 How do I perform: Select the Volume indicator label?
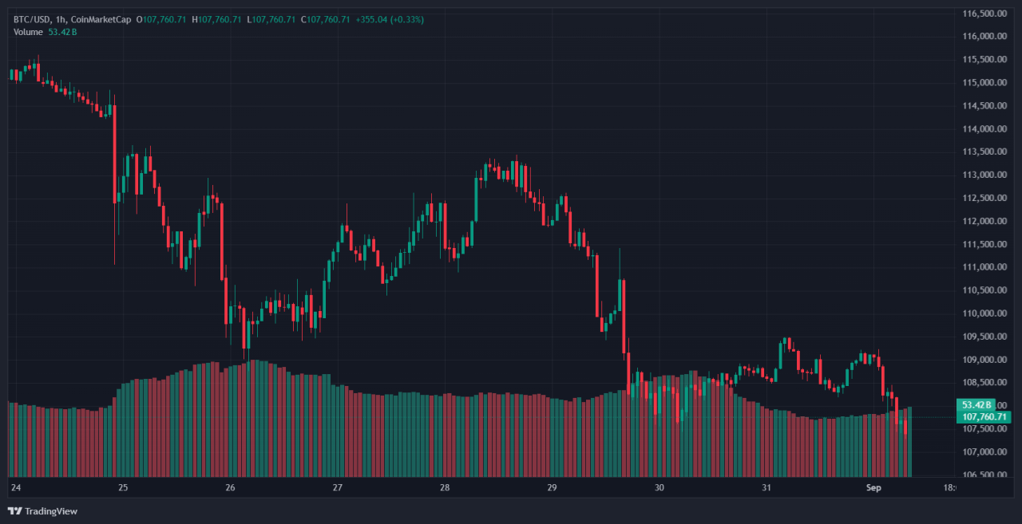[30, 31]
